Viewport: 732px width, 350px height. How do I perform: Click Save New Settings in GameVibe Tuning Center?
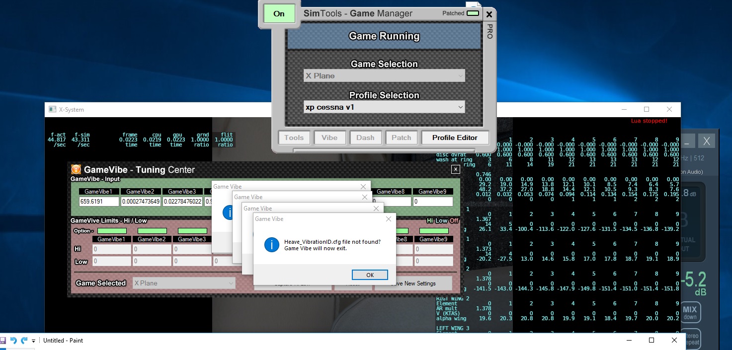(413, 283)
